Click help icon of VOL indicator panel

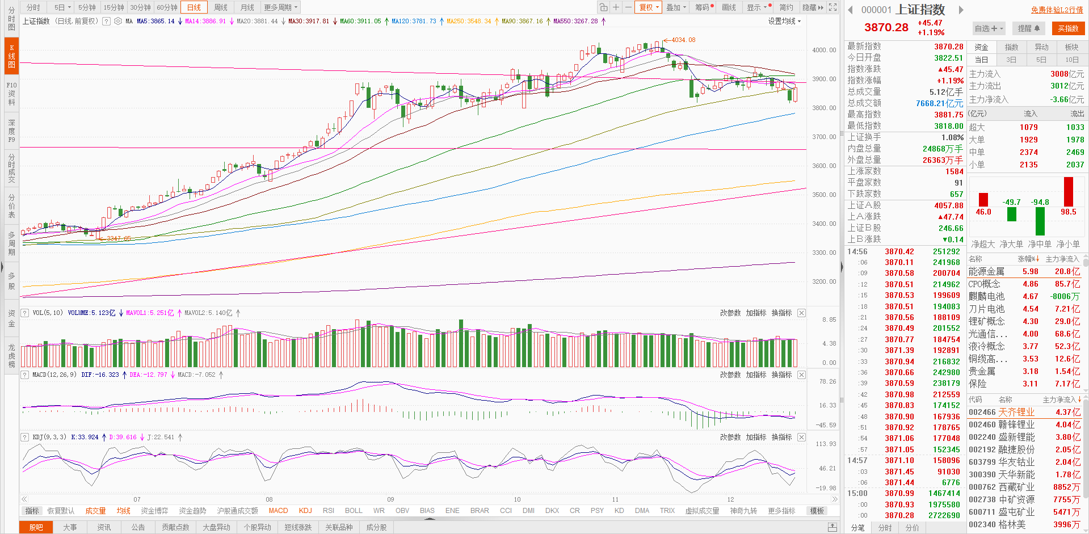(x=25, y=313)
